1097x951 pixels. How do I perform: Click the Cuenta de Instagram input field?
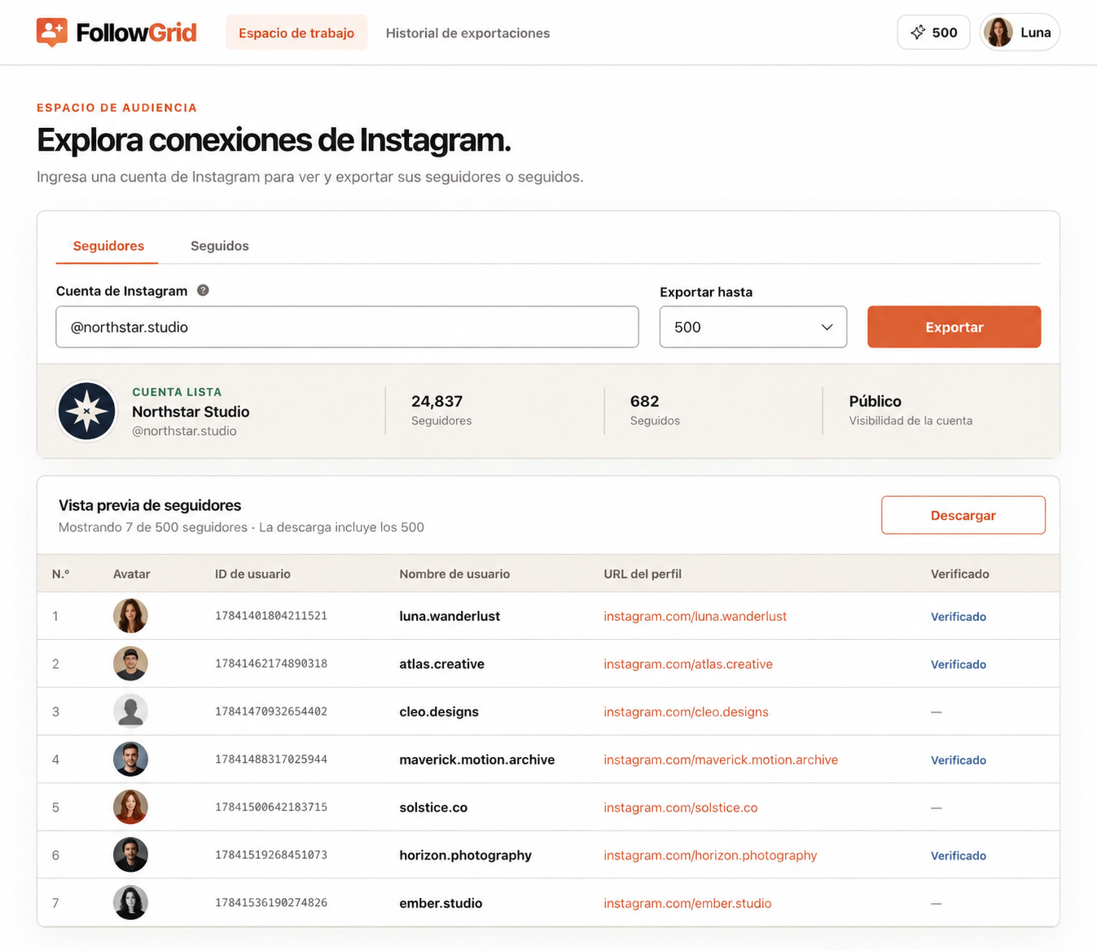point(347,327)
